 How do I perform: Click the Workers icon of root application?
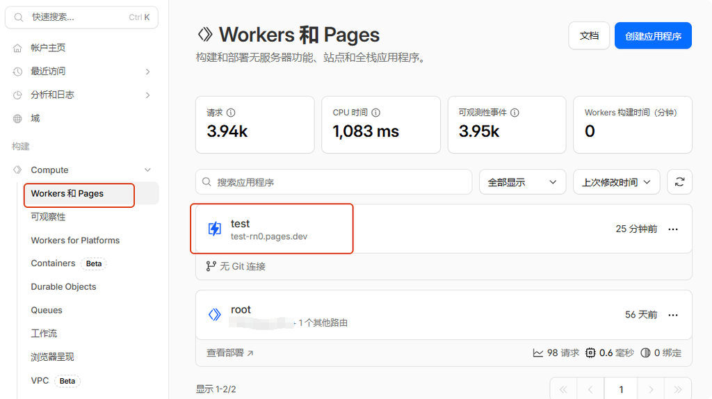[x=214, y=314]
